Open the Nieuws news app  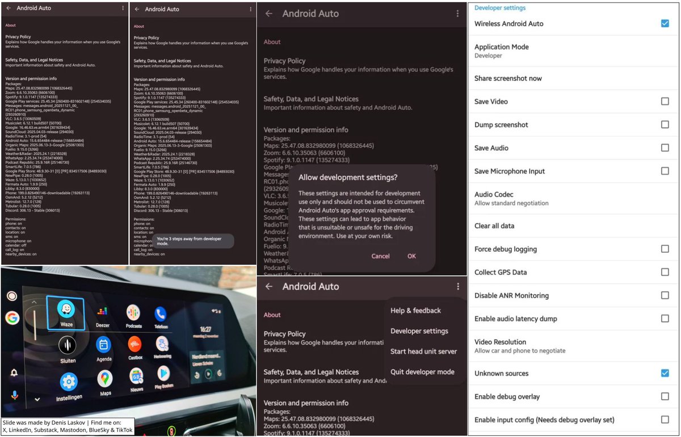[x=136, y=375]
